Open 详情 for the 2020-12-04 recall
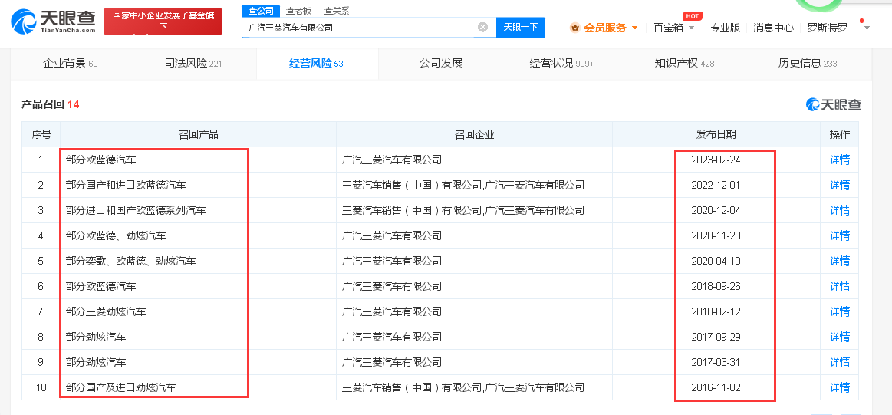The width and height of the screenshot is (892, 415). pos(840,211)
